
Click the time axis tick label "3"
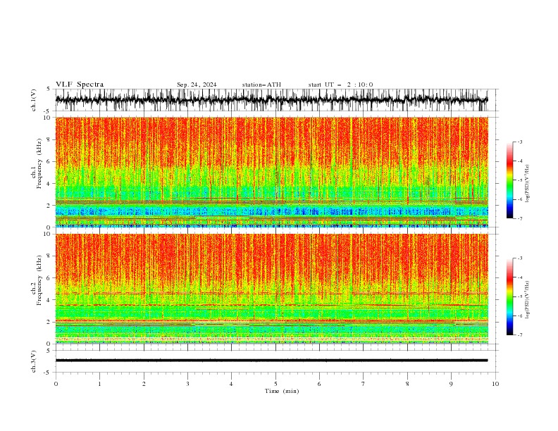(x=187, y=384)
